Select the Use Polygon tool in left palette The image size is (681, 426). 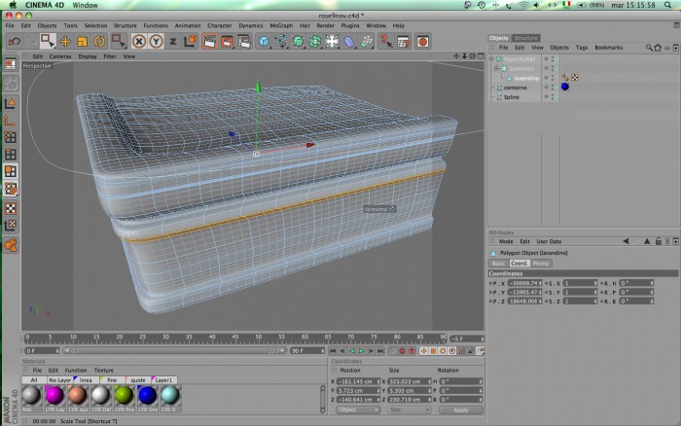pos(11,171)
